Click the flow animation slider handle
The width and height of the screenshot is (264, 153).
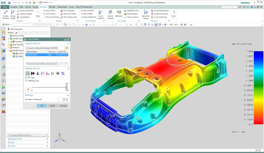point(66,87)
